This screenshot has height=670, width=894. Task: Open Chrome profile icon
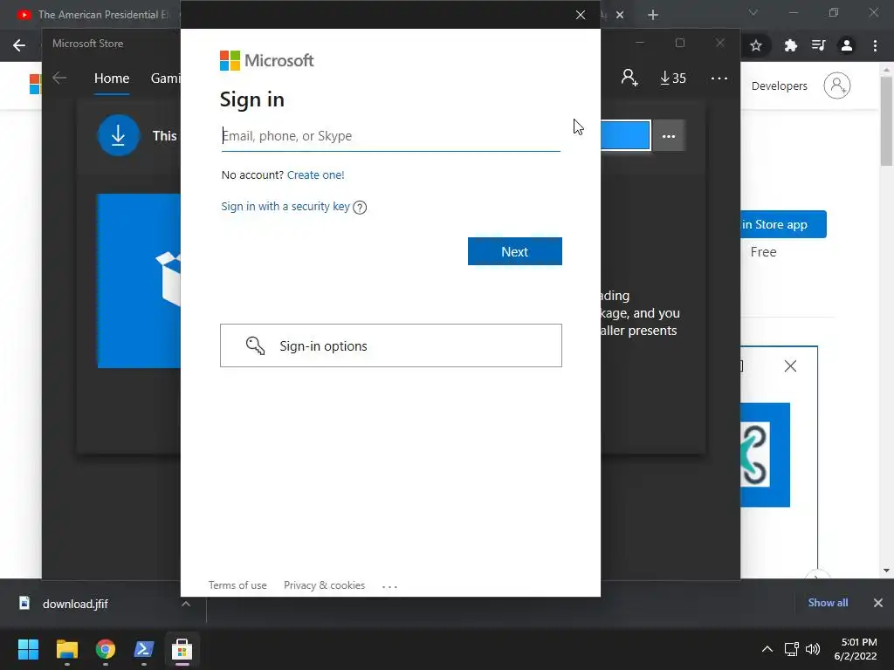point(847,45)
